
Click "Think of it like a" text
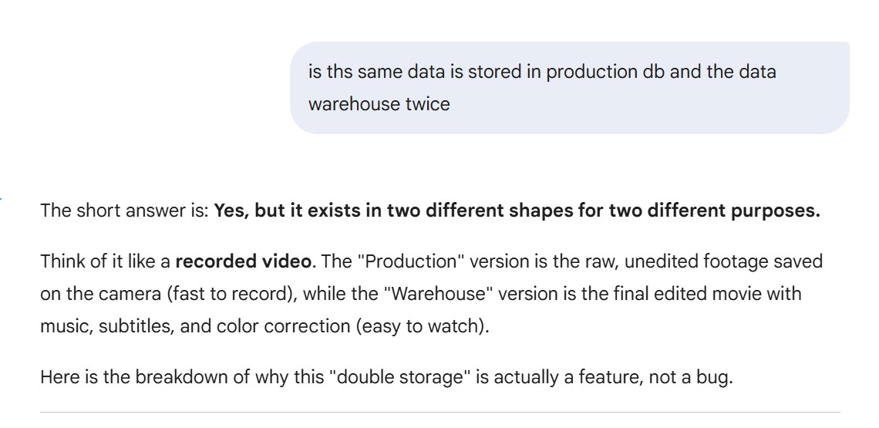106,261
